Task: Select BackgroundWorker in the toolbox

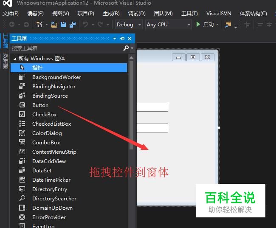Action: (x=69, y=77)
